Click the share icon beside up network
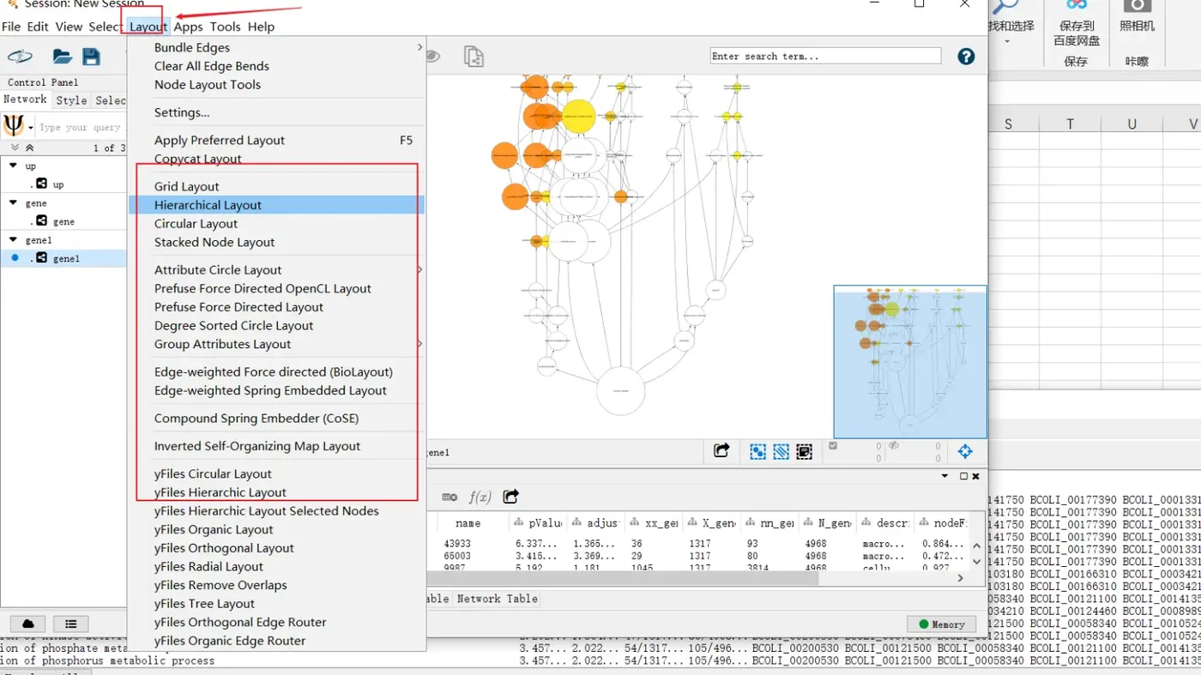Screen dimensions: 1201x675 click(x=41, y=184)
